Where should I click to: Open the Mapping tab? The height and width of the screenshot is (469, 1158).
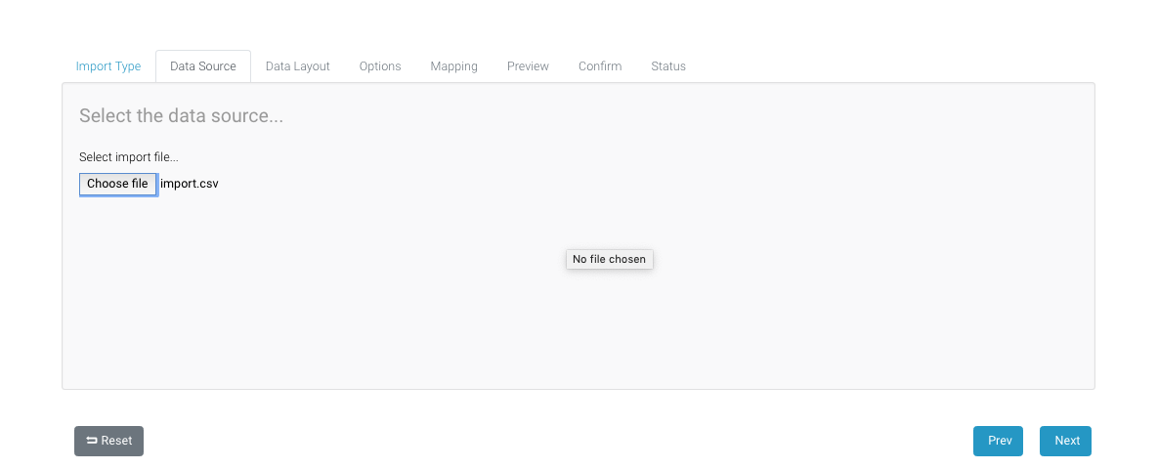pyautogui.click(x=454, y=66)
